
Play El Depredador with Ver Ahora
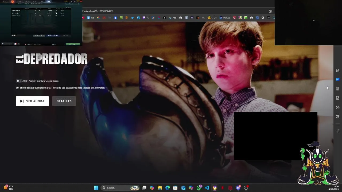coord(32,101)
